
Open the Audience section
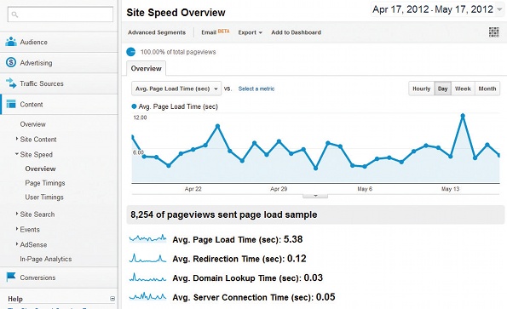click(x=59, y=42)
